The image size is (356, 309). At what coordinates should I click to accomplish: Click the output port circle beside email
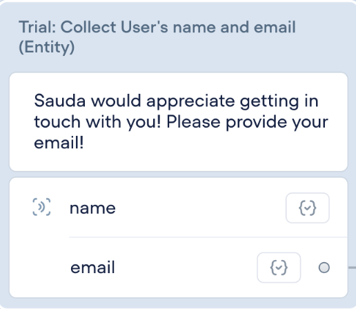[x=324, y=268]
